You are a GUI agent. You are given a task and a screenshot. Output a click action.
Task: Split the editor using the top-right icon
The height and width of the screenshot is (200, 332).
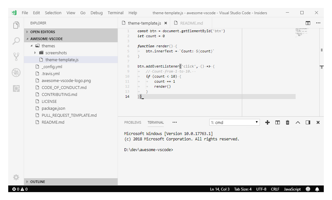click(308, 23)
